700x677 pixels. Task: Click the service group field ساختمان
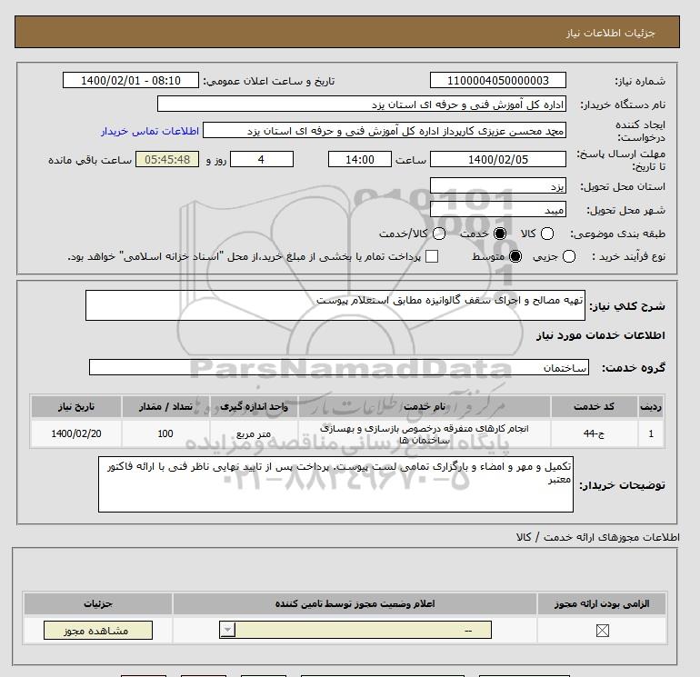[339, 367]
